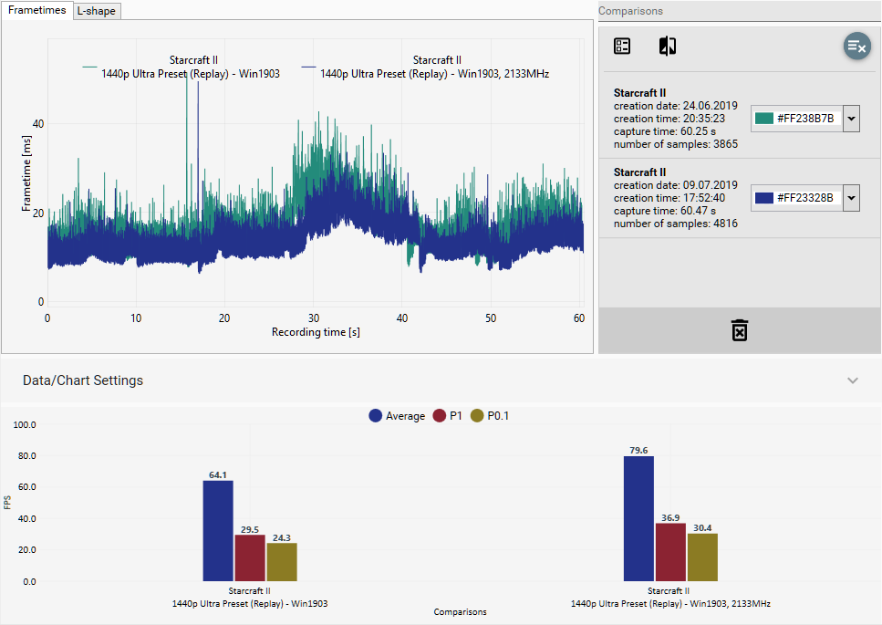Click 'creation time: 20:35:23' text
This screenshot has width=882, height=625.
pyautogui.click(x=669, y=118)
